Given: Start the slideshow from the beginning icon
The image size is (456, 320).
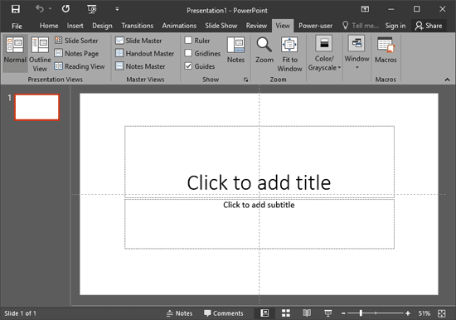Looking at the screenshot, I should (92, 9).
